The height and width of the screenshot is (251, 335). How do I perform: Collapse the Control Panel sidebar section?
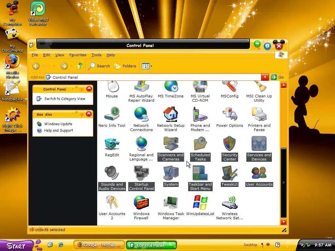(89, 89)
